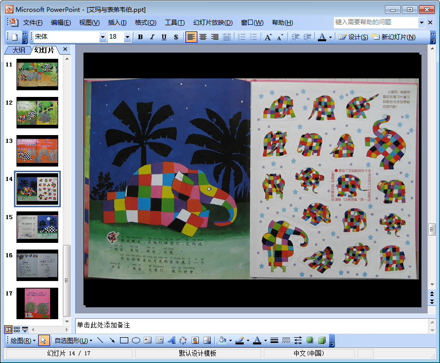Open the 自选图形(U) AutoShapes menu
This screenshot has height=363, width=440.
(73, 340)
